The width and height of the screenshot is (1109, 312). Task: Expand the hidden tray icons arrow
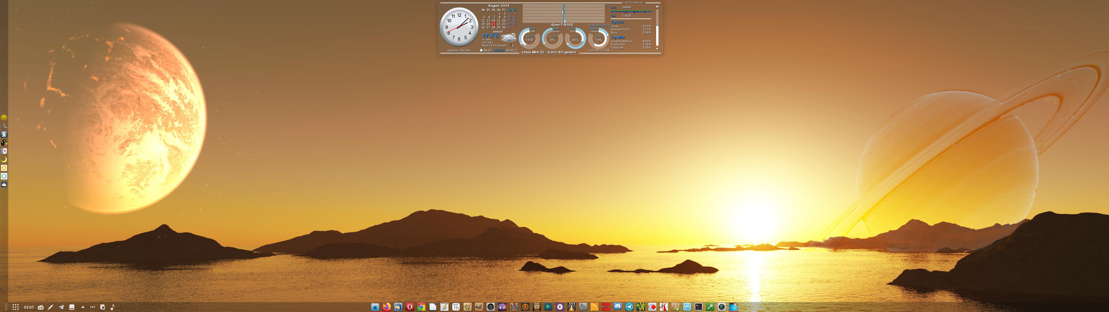83,307
